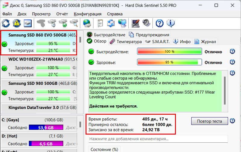
Task: Click the greyed-out disk with clock icon
Action: coord(52,23)
